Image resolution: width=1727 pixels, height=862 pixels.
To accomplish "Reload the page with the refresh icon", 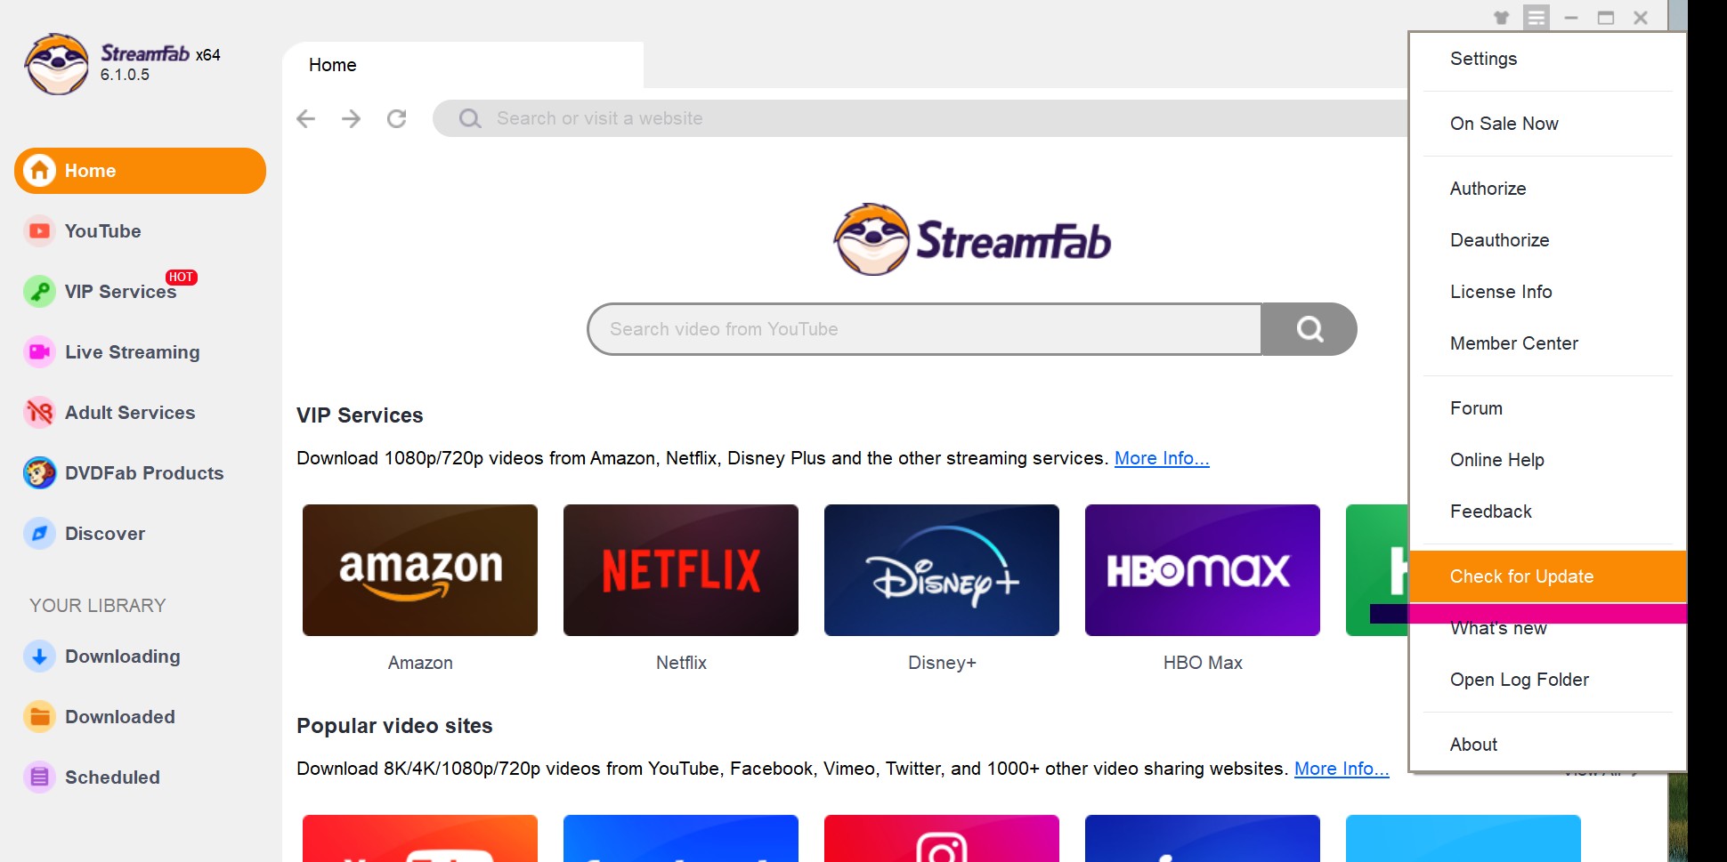I will 397,118.
